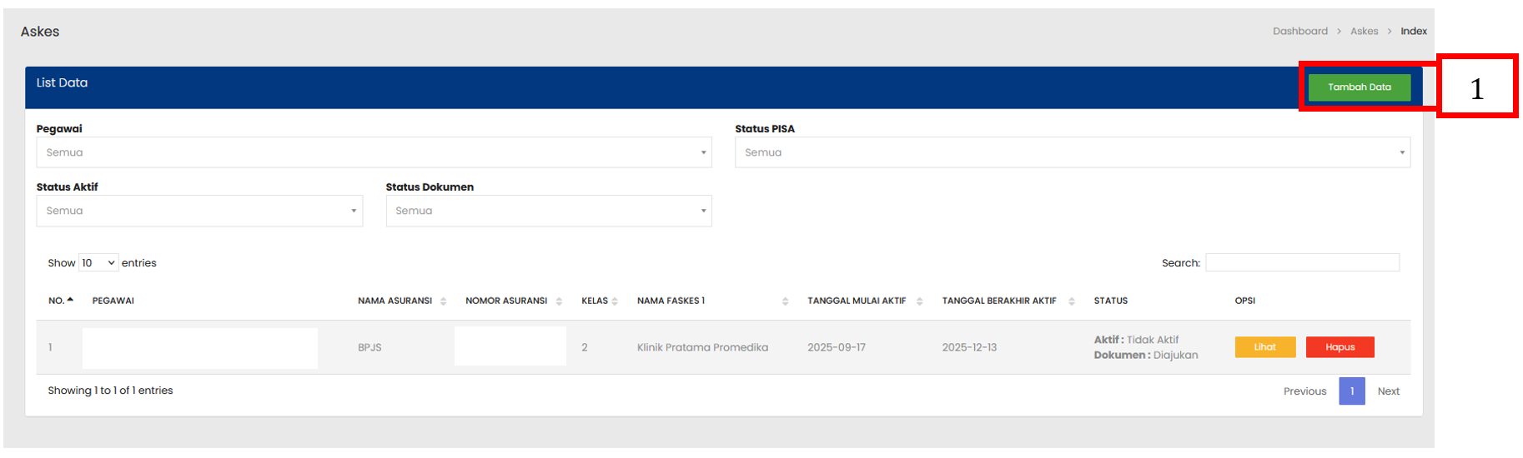Sort by Nama Faskes 1 column arrows
The image size is (1523, 458).
pyautogui.click(x=785, y=301)
